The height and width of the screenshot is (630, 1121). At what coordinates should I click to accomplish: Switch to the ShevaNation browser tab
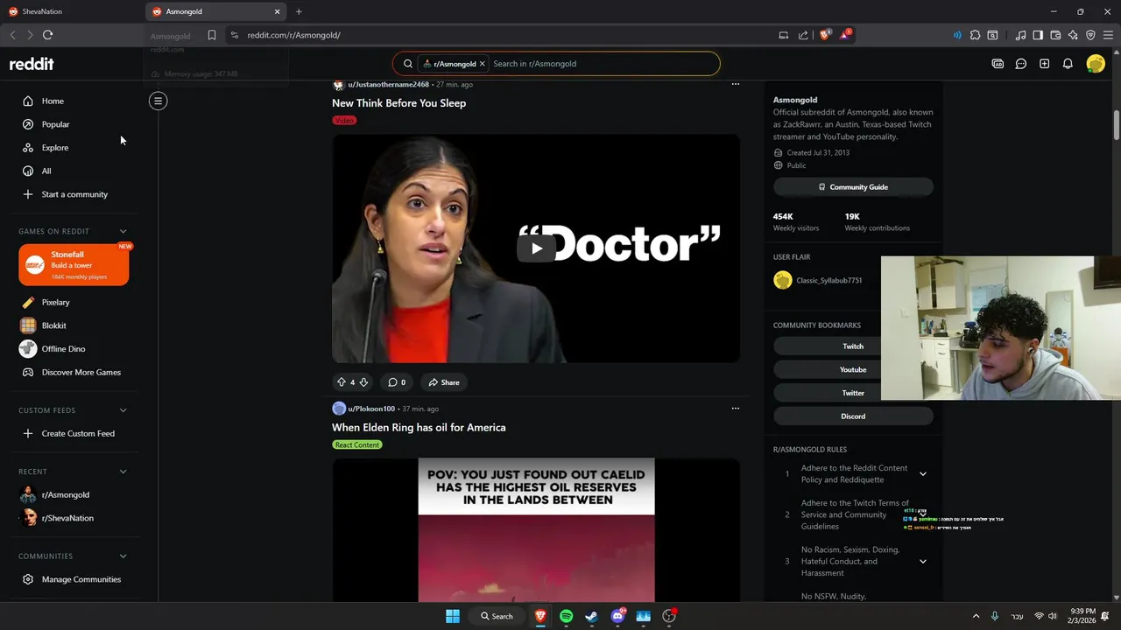(x=70, y=11)
